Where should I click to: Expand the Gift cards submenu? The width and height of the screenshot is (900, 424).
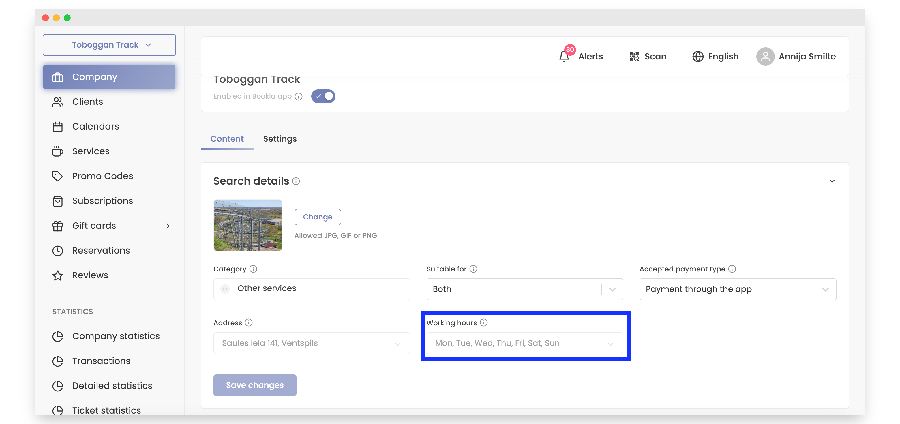click(x=168, y=226)
